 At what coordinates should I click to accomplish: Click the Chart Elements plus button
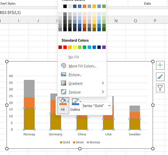[160, 65]
